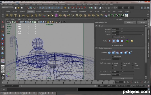Select Y Axis reference vector
This screenshot has width=151, height=95.
122,66
